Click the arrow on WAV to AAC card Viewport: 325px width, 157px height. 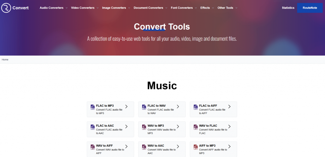(178, 147)
